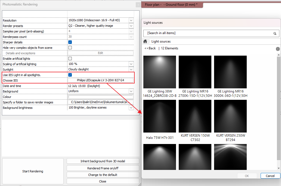The width and height of the screenshot is (281, 186).
Task: Click the search magnifier icon
Action: [x=275, y=34]
